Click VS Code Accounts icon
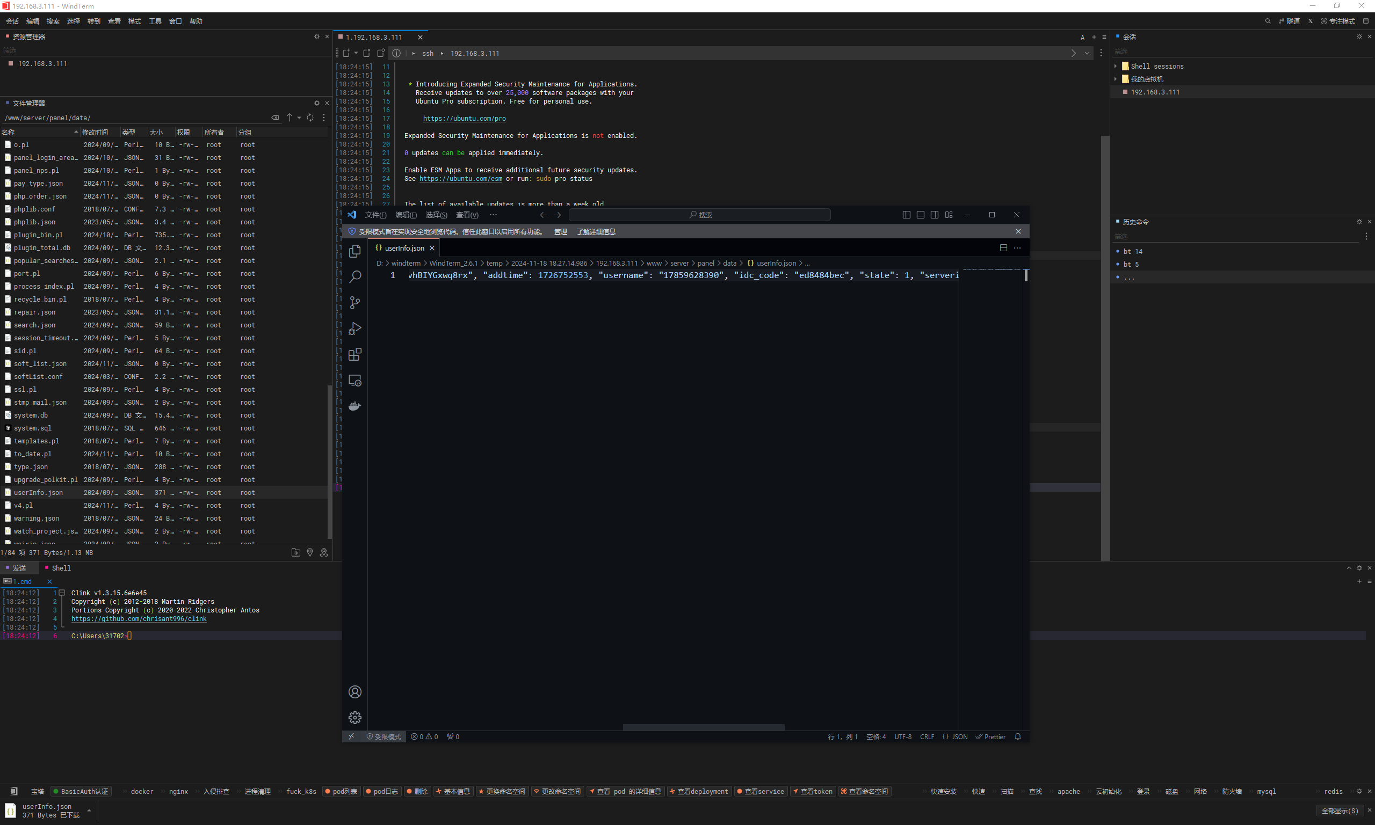The width and height of the screenshot is (1375, 825). tap(355, 691)
